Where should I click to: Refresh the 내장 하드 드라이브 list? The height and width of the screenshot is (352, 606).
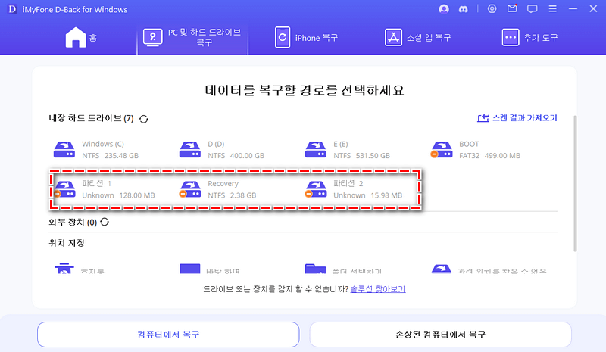[144, 119]
